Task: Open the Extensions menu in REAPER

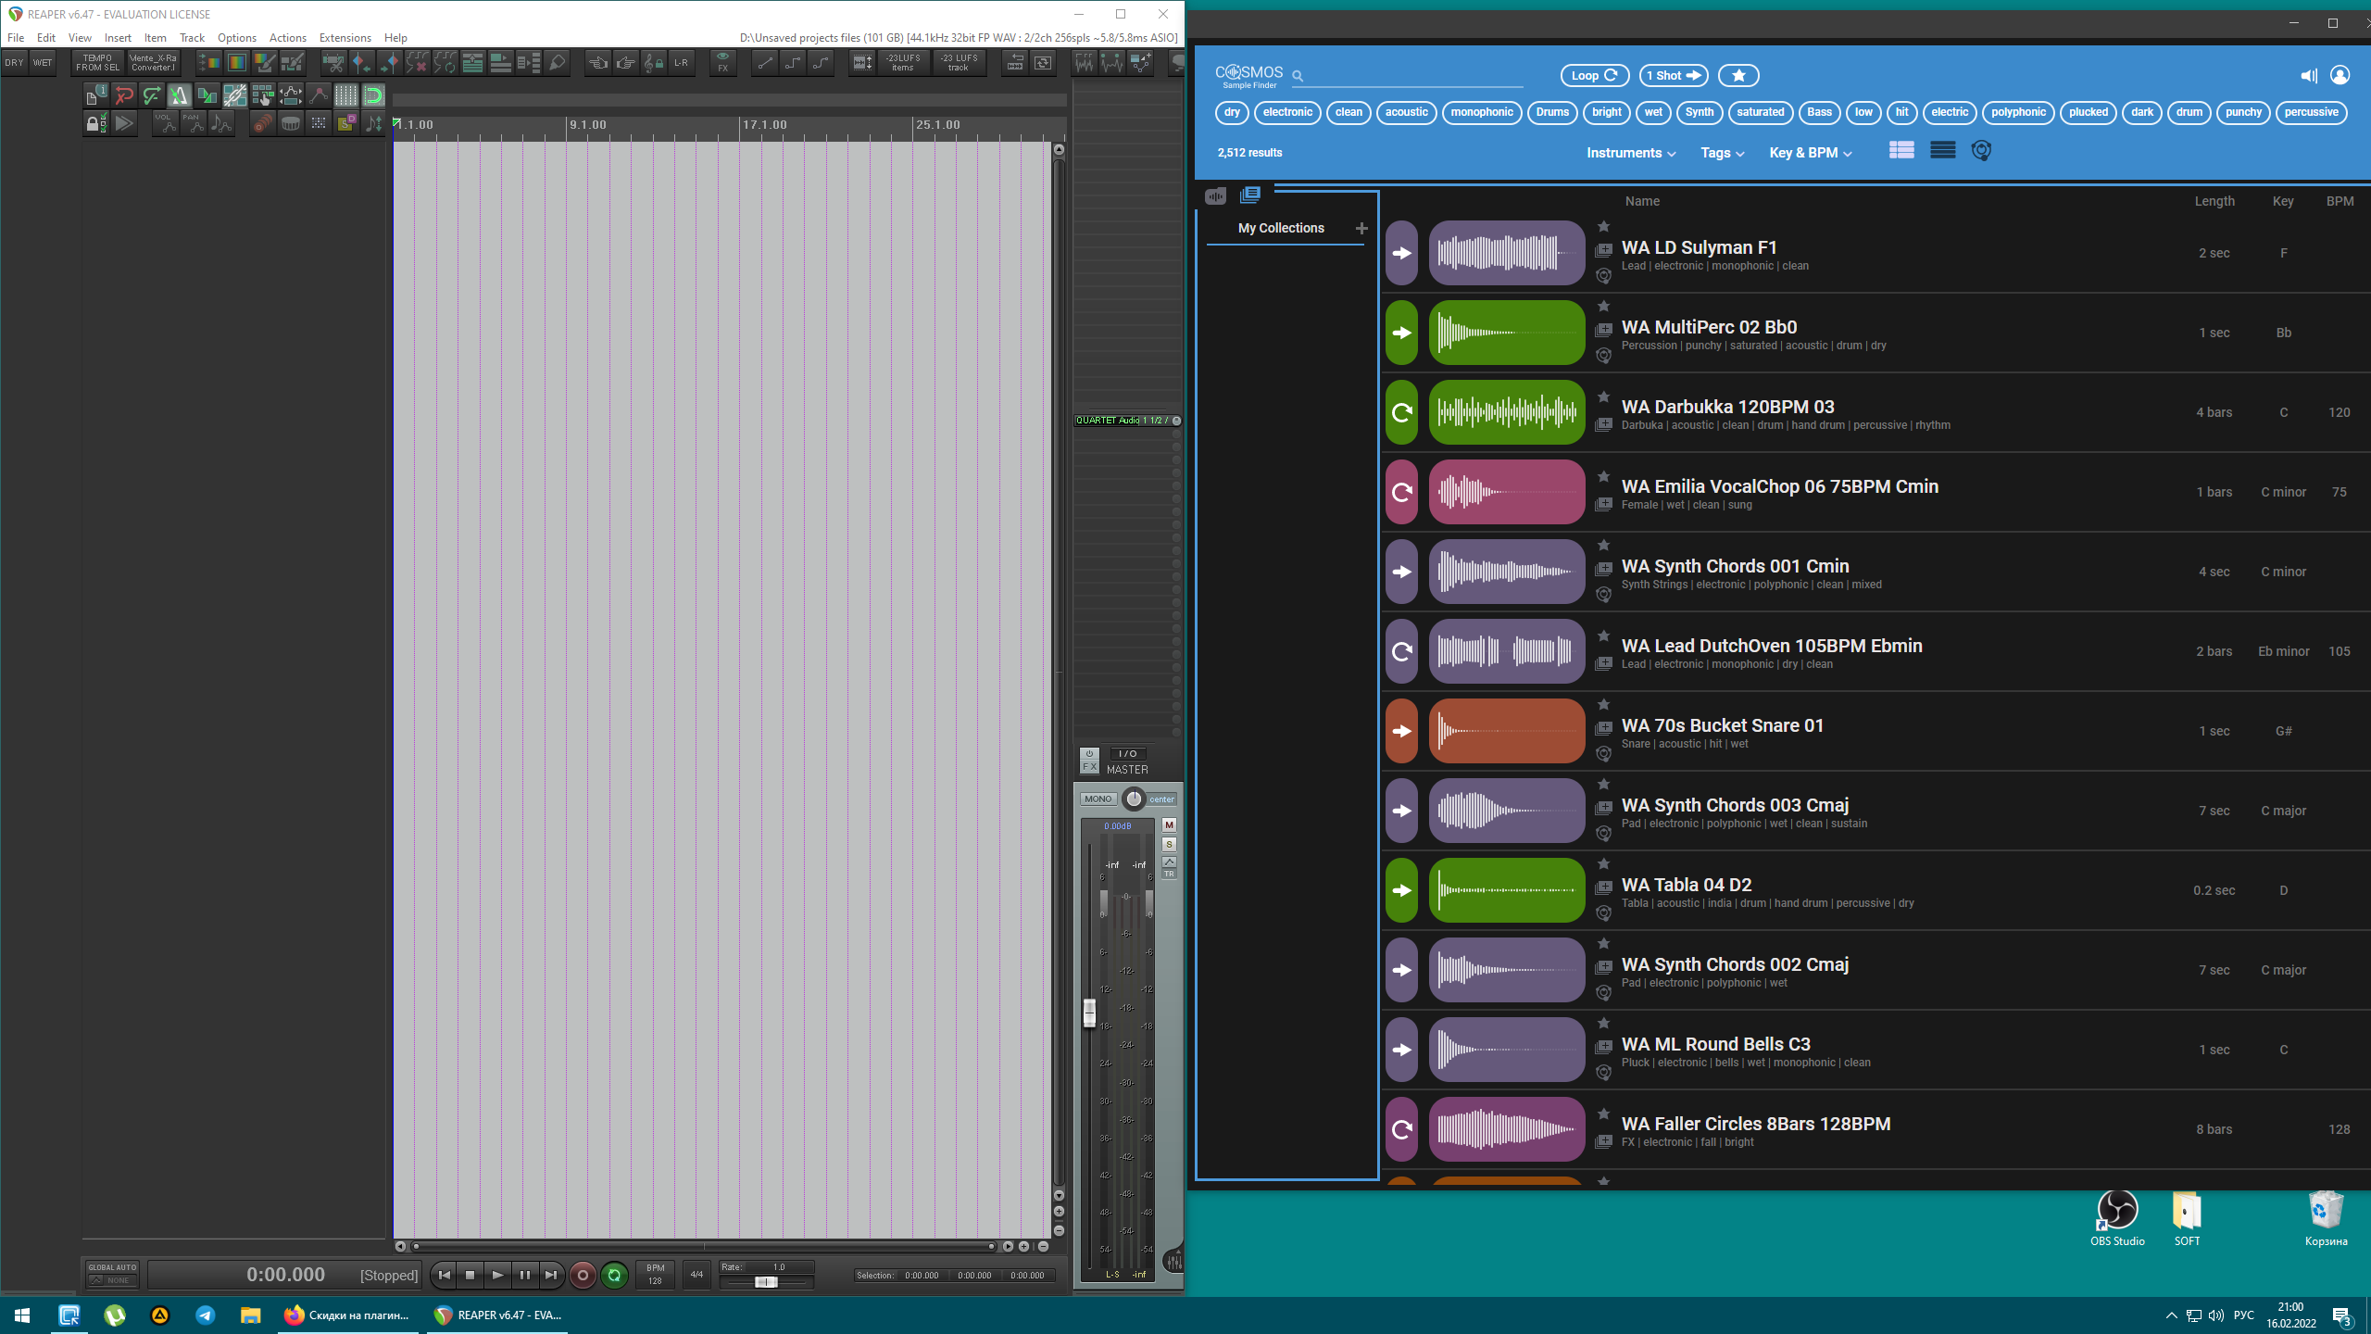Action: 345,38
